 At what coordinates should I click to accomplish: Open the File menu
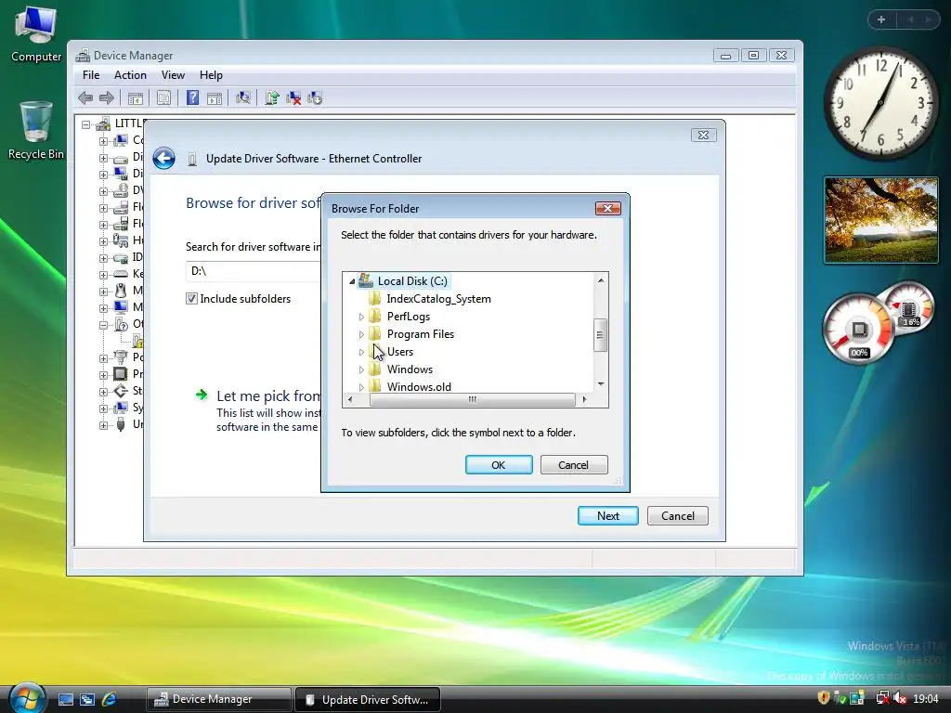tap(91, 75)
